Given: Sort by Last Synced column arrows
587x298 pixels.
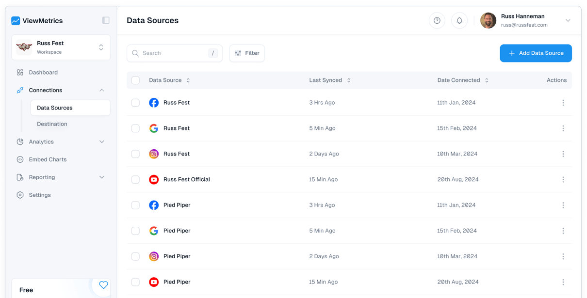Looking at the screenshot, I should tap(349, 80).
